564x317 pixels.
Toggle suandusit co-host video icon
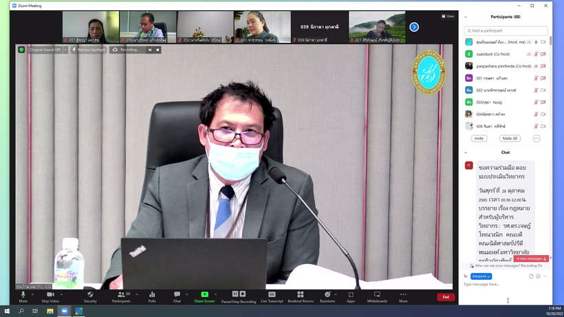[543, 54]
